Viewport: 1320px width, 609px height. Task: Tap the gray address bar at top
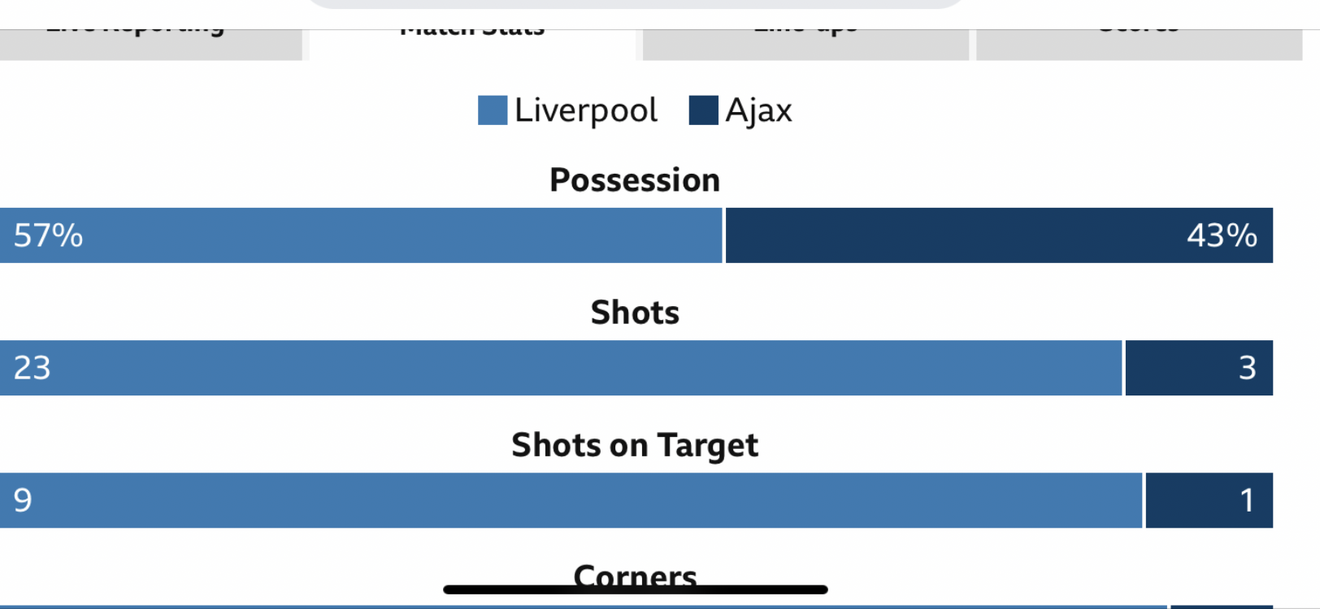pyautogui.click(x=636, y=4)
